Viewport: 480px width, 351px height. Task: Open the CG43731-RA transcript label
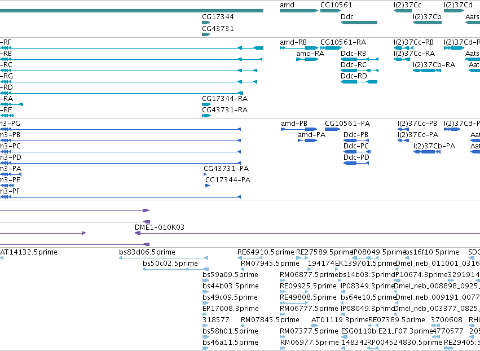(224, 110)
